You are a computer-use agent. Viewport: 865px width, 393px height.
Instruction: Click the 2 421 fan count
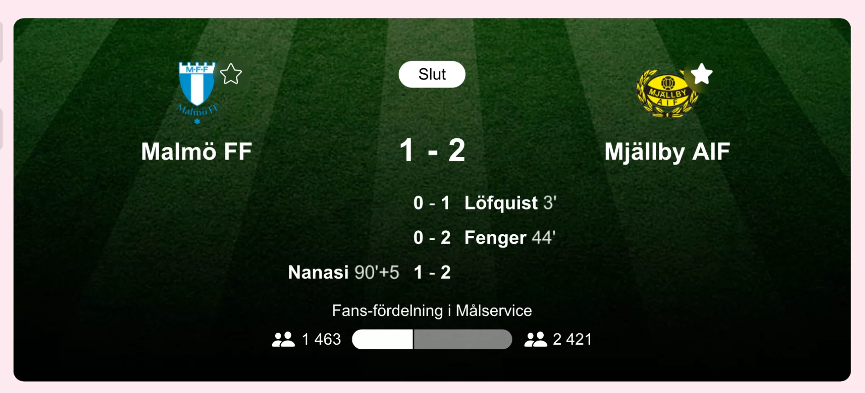point(572,339)
